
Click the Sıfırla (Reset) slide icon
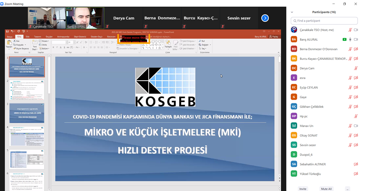40,45
